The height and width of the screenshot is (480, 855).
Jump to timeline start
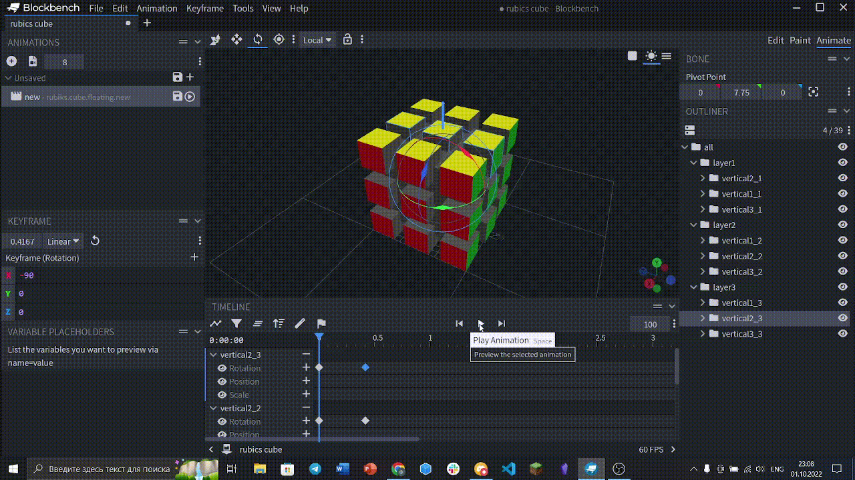pyautogui.click(x=459, y=323)
